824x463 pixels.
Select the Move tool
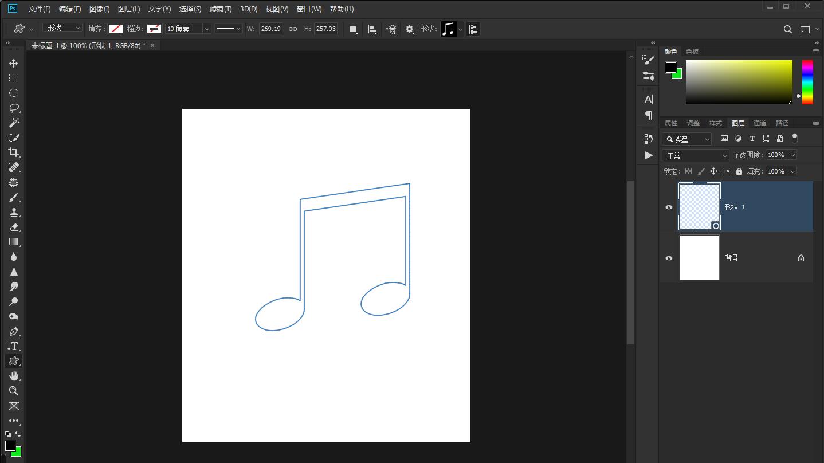tap(14, 63)
